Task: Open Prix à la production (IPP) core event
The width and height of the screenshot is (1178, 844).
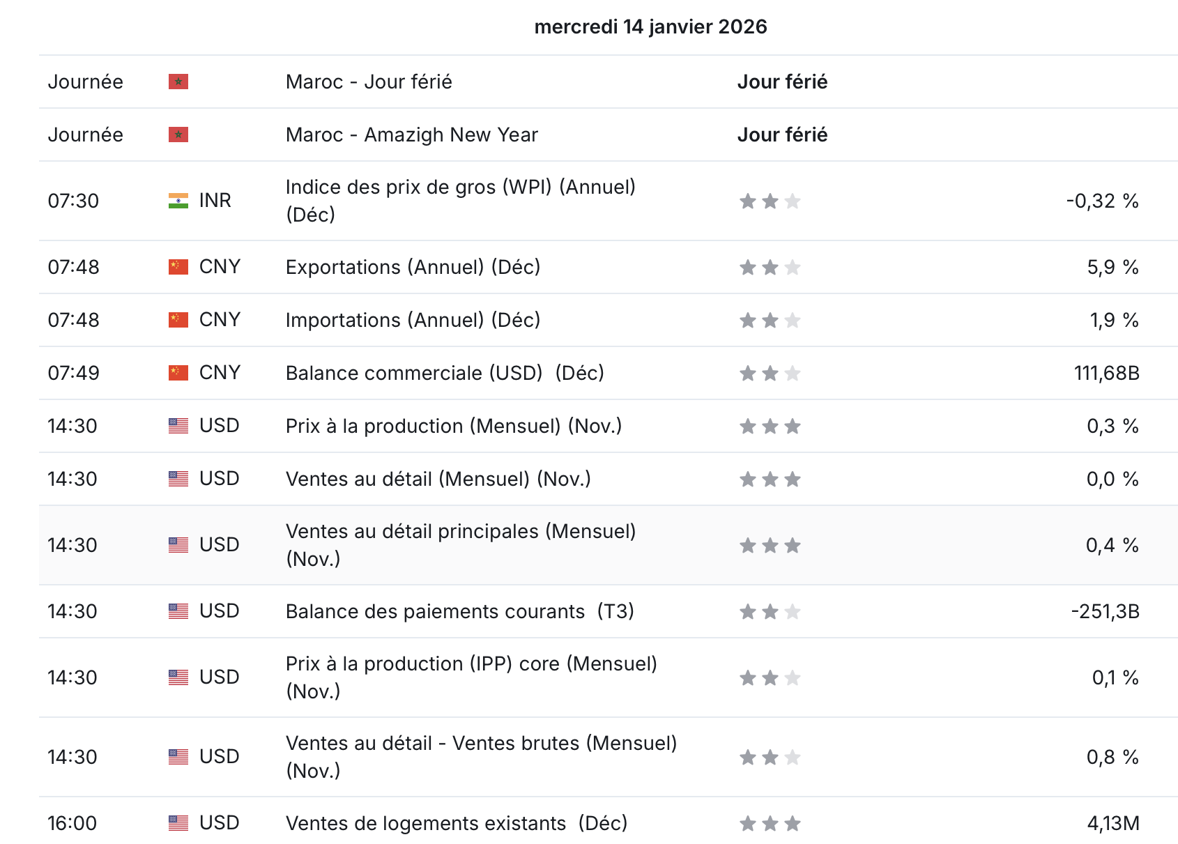Action: [471, 677]
